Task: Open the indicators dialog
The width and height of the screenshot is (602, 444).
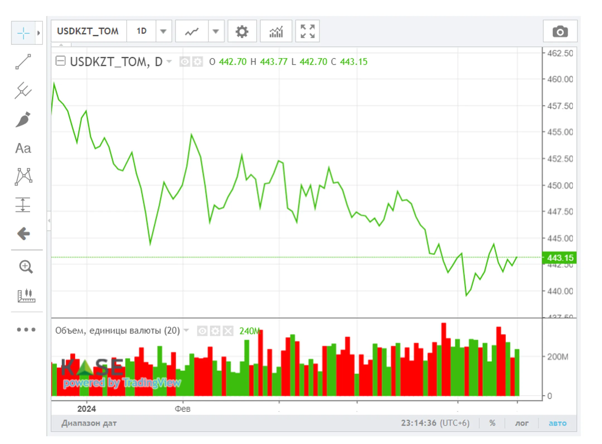Action: tap(276, 31)
